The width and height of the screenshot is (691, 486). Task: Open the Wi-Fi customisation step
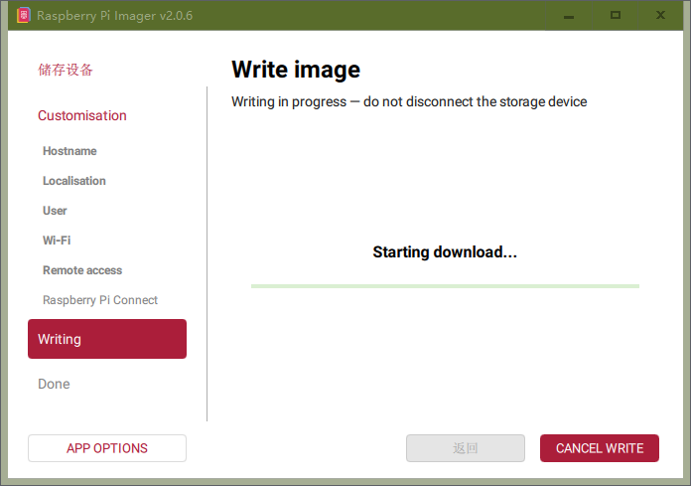click(57, 241)
